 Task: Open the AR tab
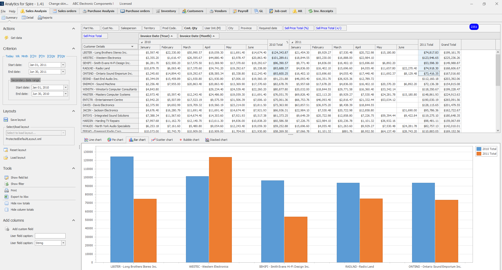[x=297, y=11]
